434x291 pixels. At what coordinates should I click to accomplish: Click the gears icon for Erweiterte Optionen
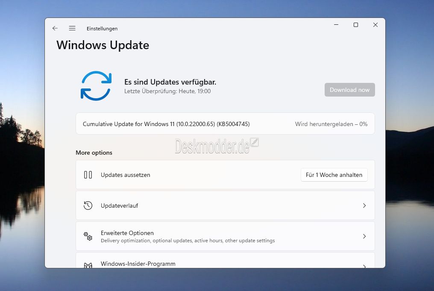[x=88, y=236]
